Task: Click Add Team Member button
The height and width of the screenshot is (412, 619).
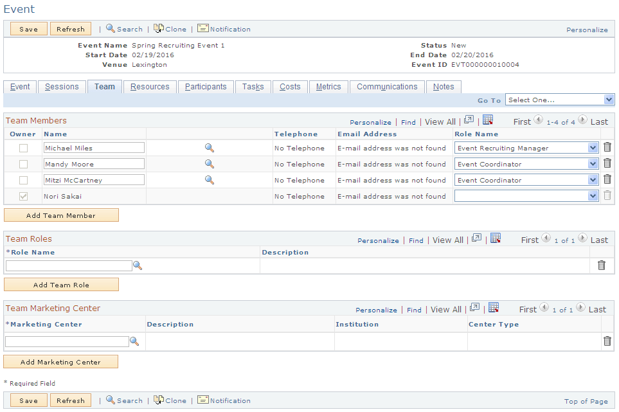Action: coord(61,215)
